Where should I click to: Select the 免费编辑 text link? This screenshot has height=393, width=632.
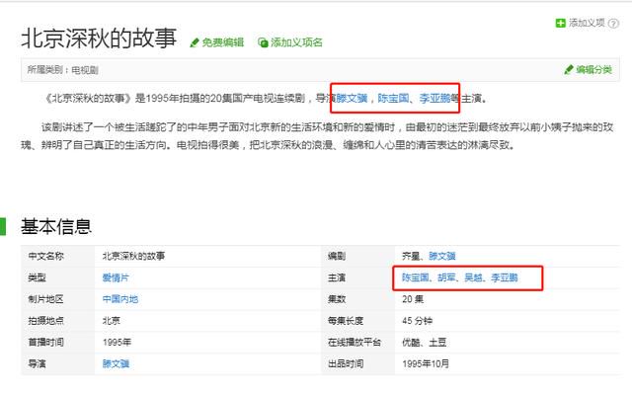[223, 42]
